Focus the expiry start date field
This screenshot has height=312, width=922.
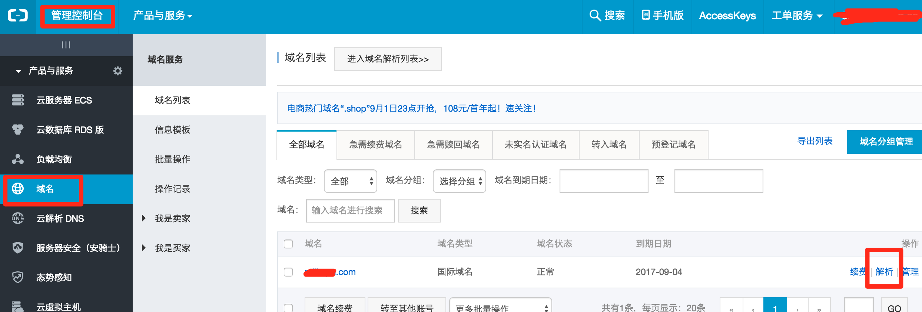click(604, 181)
